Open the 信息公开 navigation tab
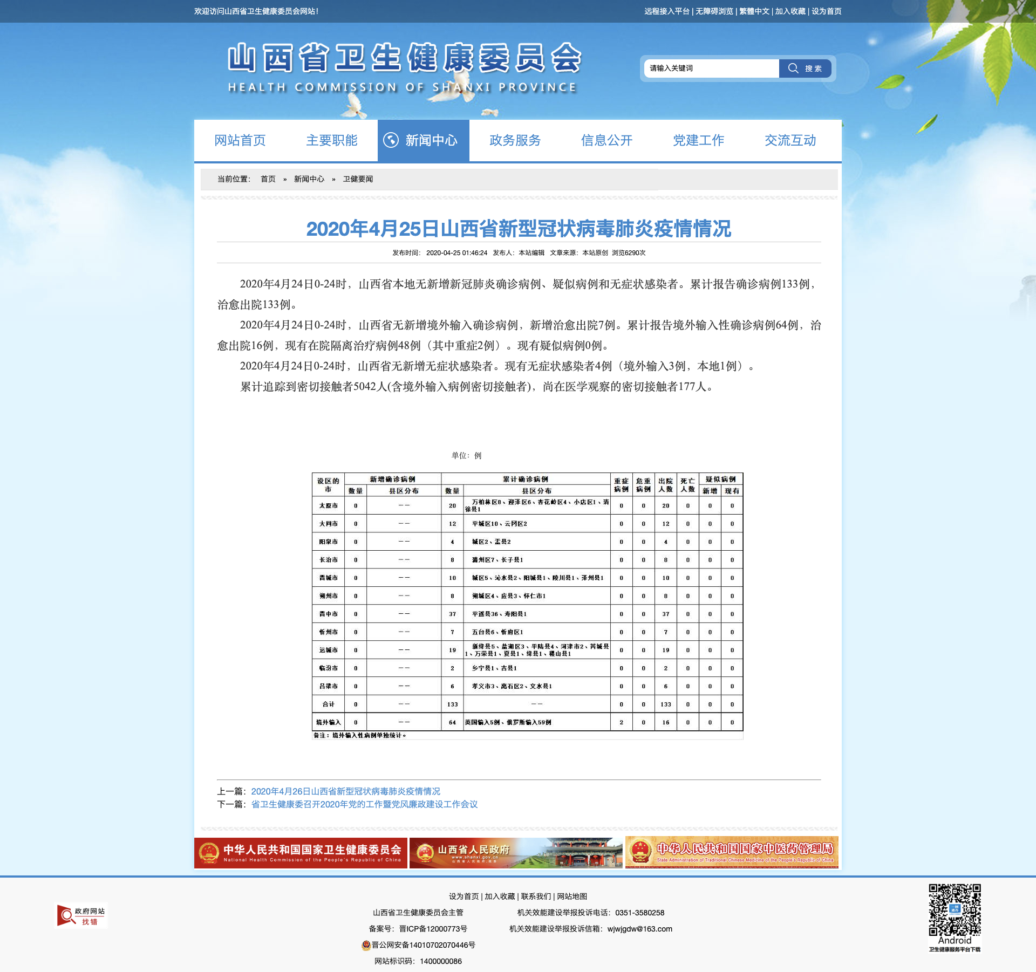Screen dimensions: 1036x972 (x=607, y=140)
